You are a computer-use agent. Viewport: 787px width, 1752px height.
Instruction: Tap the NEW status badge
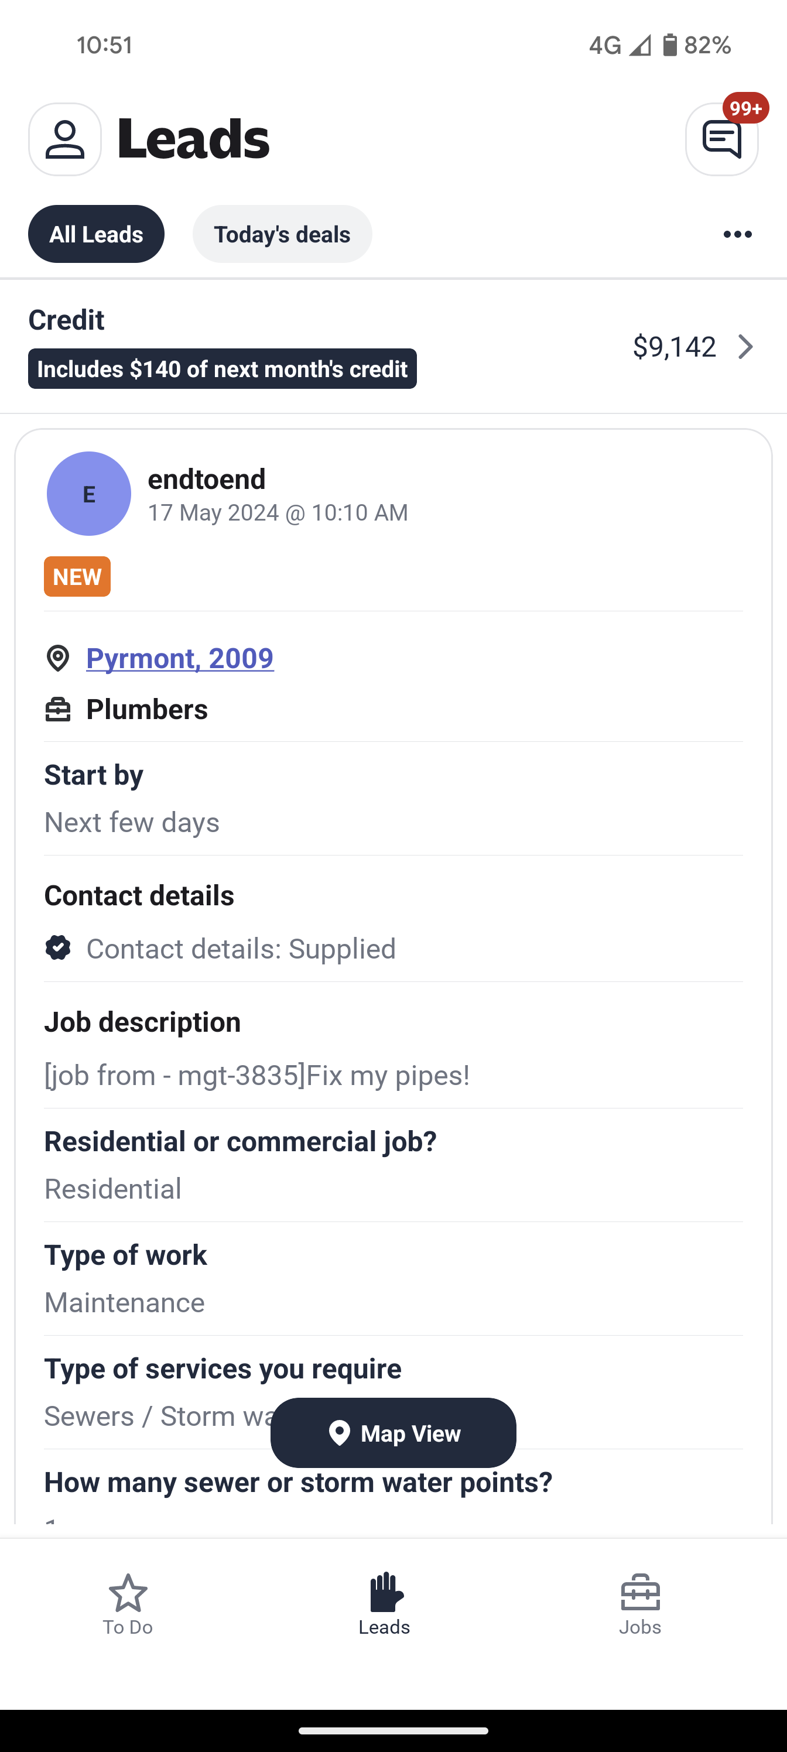77,577
